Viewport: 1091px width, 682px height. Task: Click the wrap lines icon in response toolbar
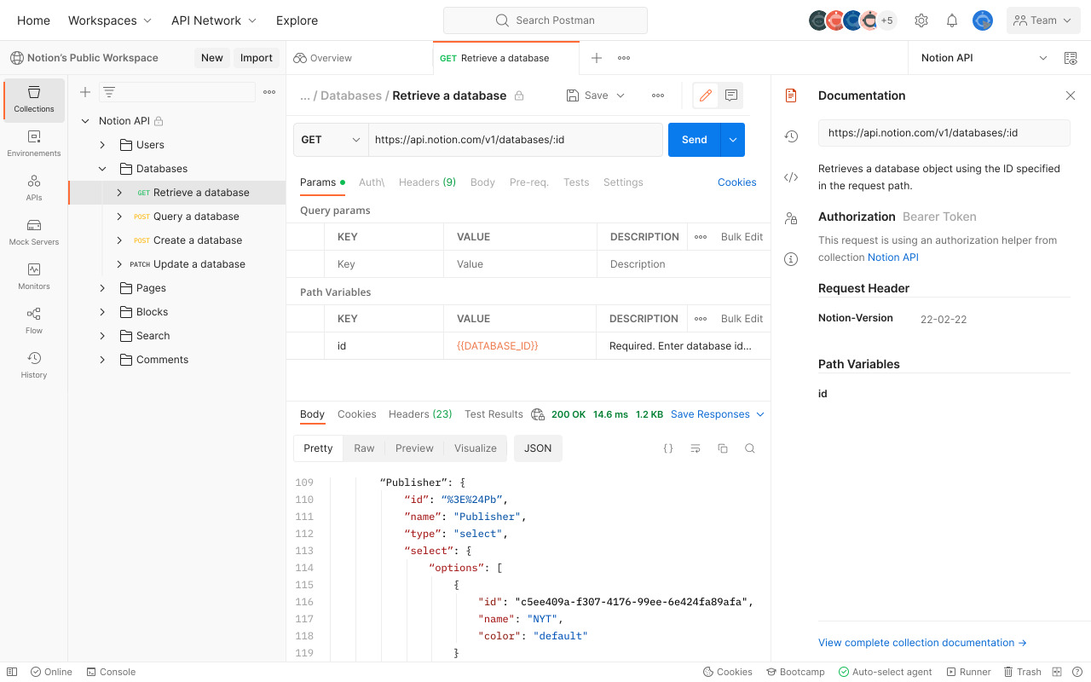696,448
